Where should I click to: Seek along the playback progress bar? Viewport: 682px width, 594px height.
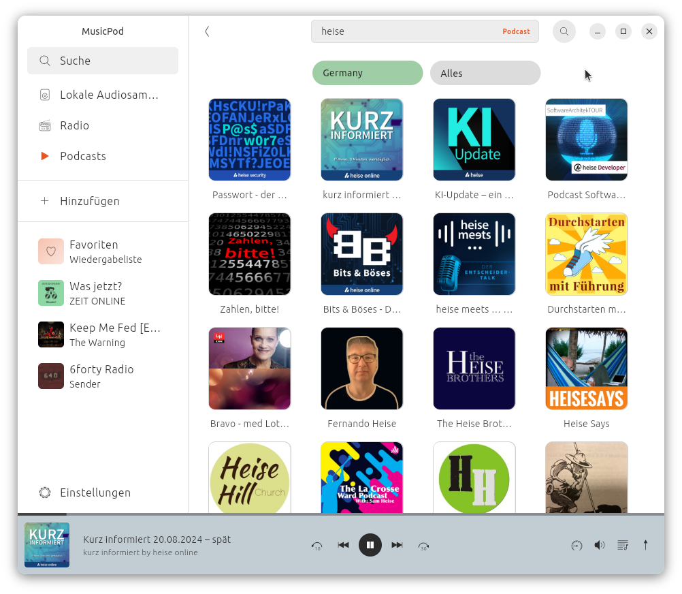[341, 514]
